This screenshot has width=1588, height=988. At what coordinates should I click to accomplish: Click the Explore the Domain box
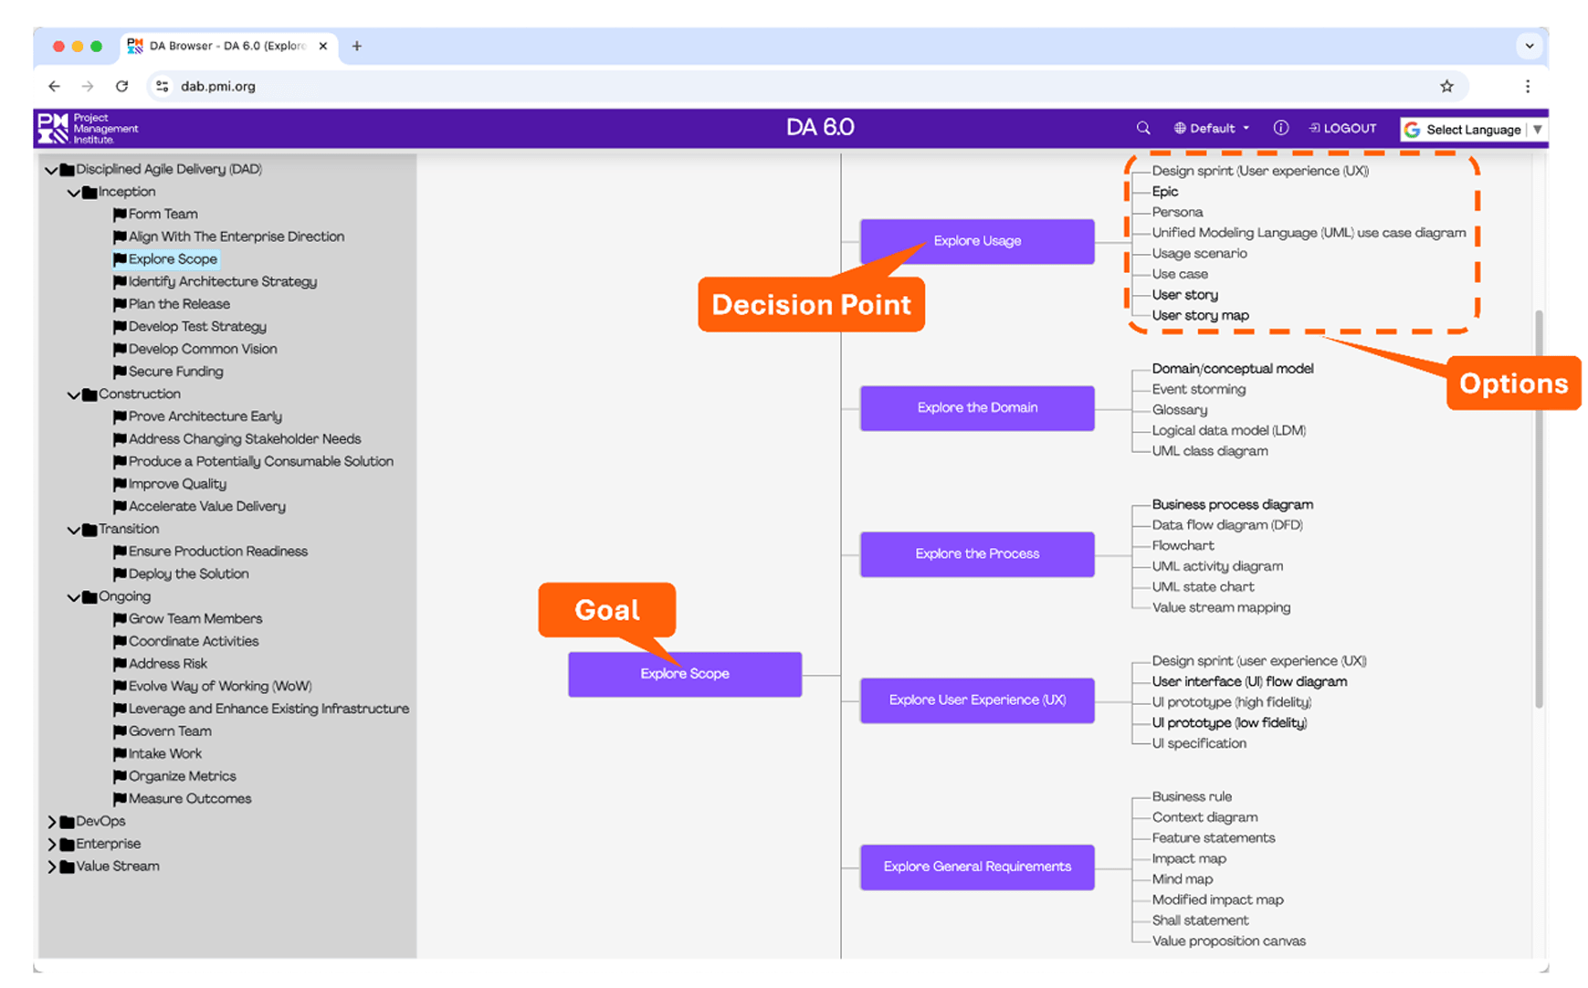point(977,408)
